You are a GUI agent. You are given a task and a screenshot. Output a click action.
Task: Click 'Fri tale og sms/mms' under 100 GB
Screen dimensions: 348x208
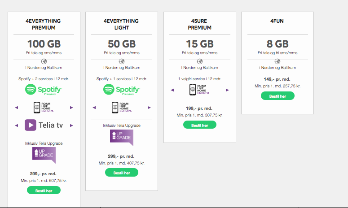(x=44, y=53)
